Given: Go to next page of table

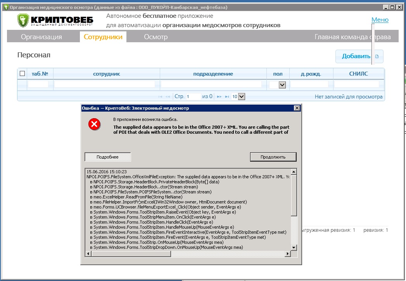Looking at the screenshot, I should [219, 97].
